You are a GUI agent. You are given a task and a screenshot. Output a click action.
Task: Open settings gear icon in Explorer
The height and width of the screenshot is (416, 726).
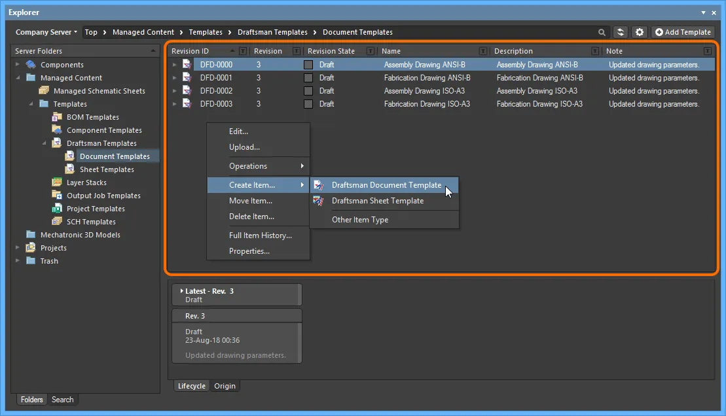coord(640,32)
